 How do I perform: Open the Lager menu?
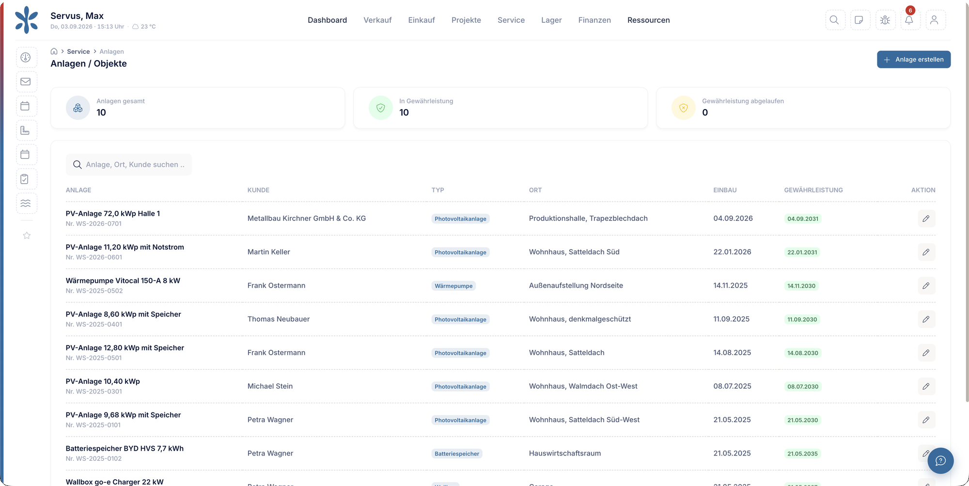(551, 20)
